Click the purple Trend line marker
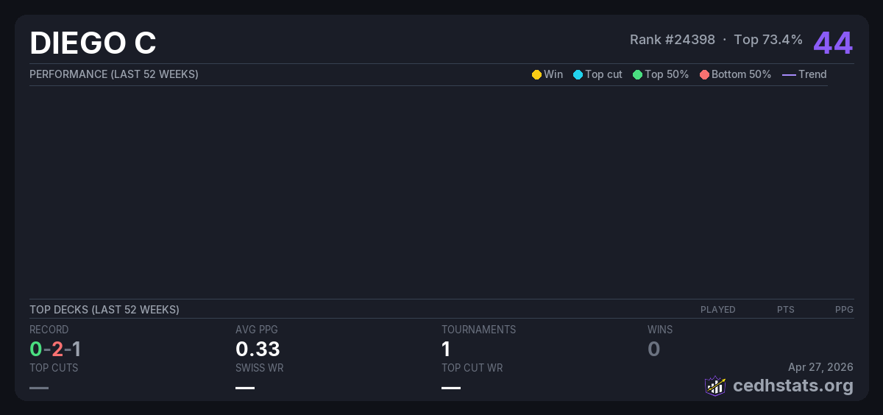This screenshot has width=883, height=415. [789, 74]
